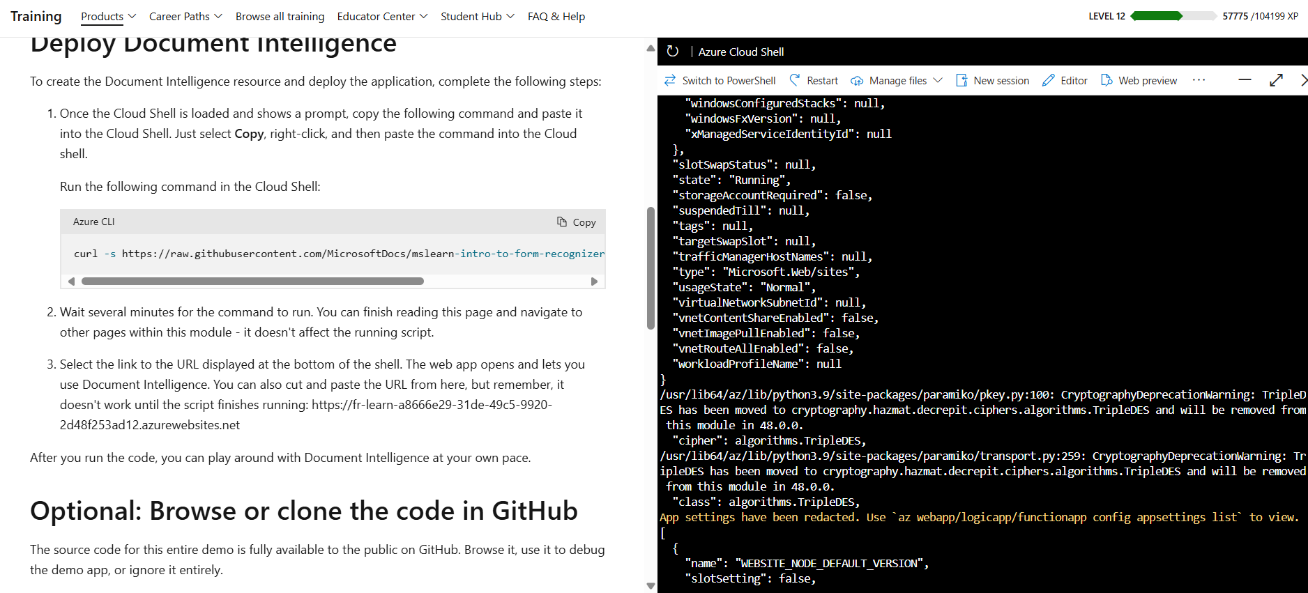Minimize the Cloud Shell pane
Viewport: 1308px width, 593px height.
(1245, 80)
